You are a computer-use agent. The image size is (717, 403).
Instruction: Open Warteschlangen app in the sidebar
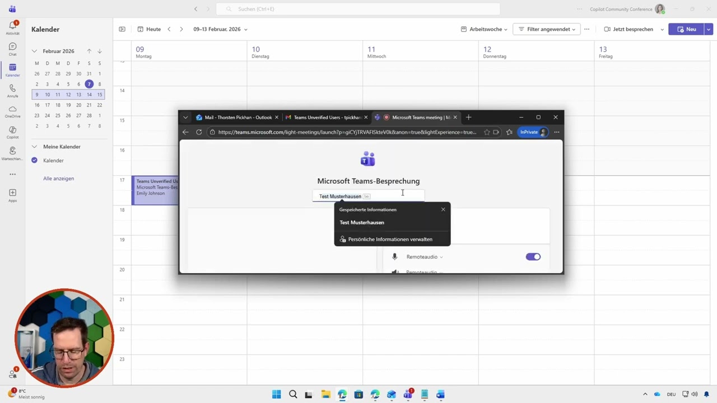coord(12,153)
